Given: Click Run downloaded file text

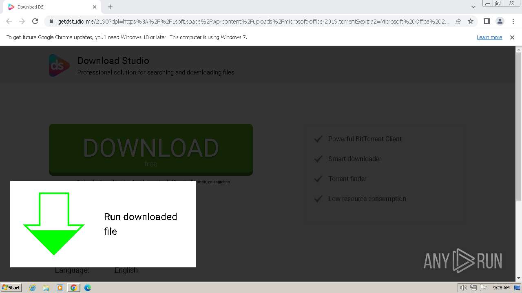Looking at the screenshot, I should 141,224.
